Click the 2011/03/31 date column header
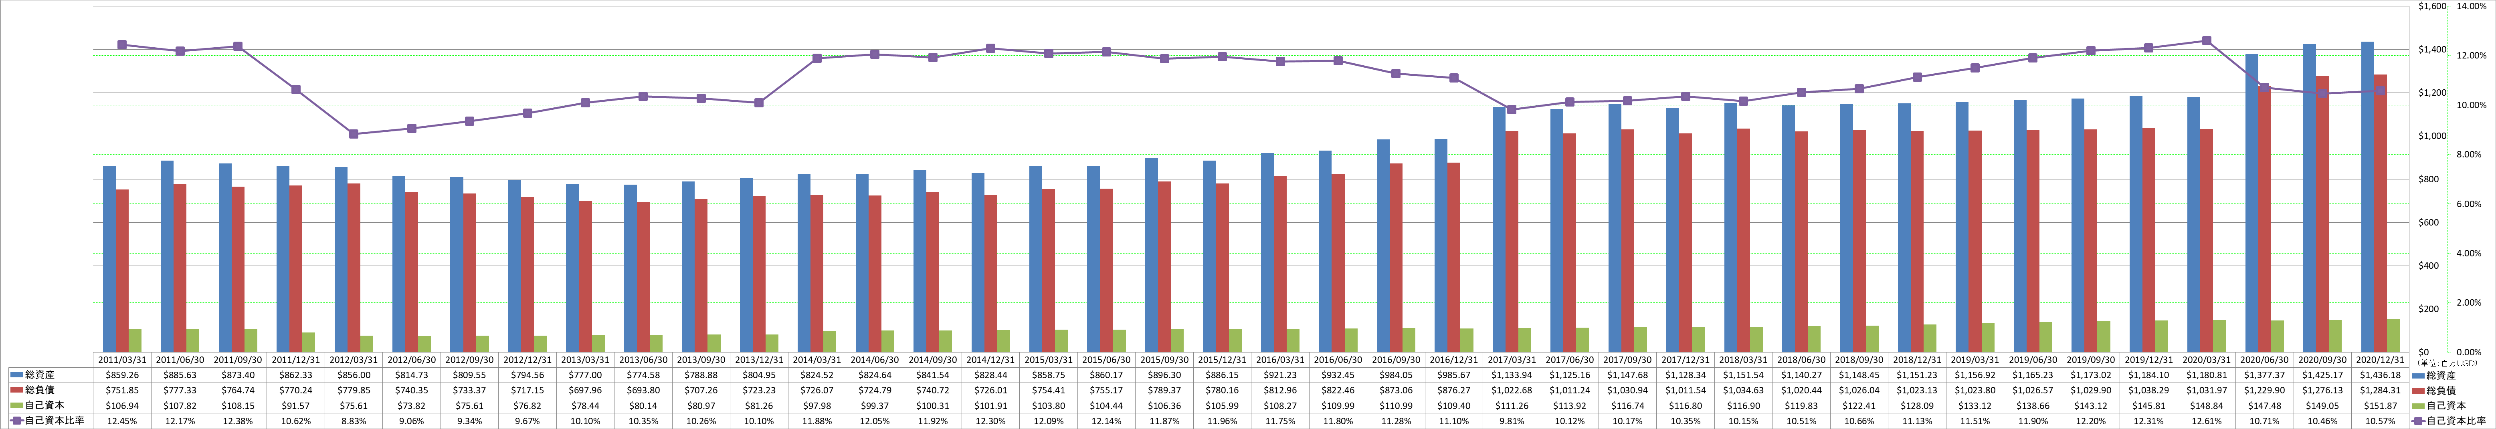Image resolution: width=2496 pixels, height=429 pixels. tap(122, 359)
